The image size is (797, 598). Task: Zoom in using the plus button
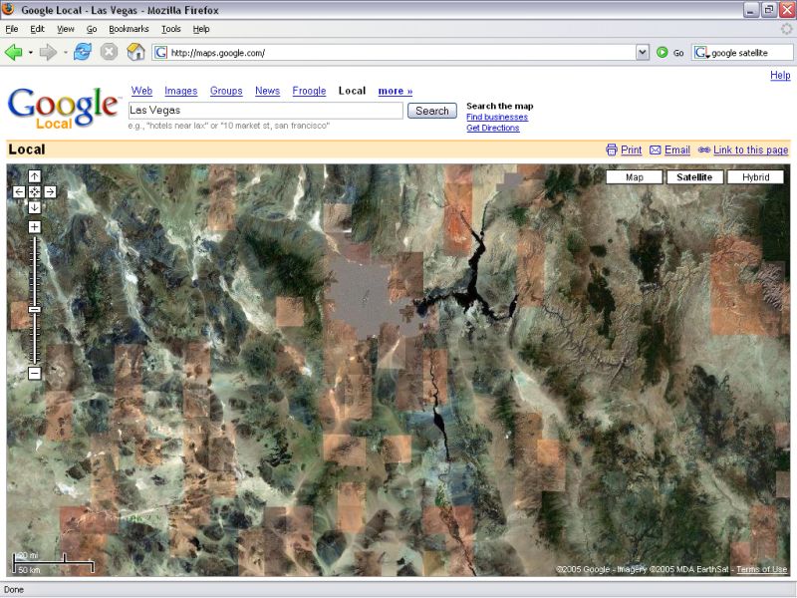[34, 227]
